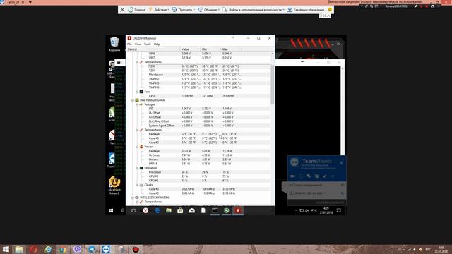Open the Communicate dropdown in TeamViewer toolbar

point(208,9)
